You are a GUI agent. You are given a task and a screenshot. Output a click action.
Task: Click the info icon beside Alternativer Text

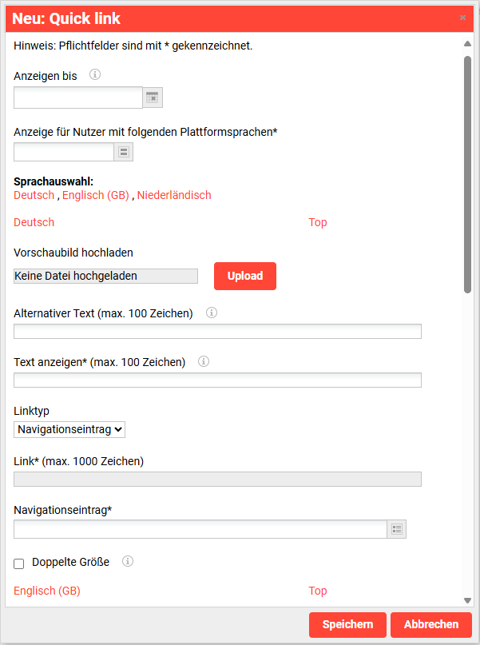211,313
